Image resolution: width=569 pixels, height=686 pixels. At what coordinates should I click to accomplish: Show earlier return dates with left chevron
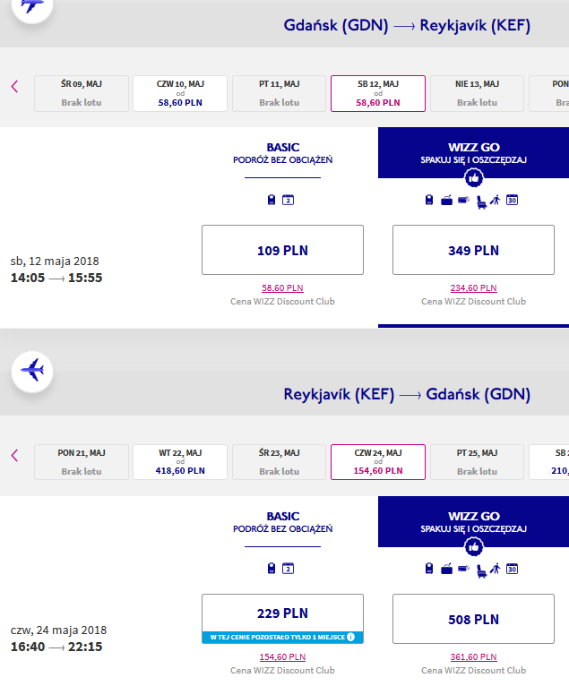pyautogui.click(x=15, y=455)
